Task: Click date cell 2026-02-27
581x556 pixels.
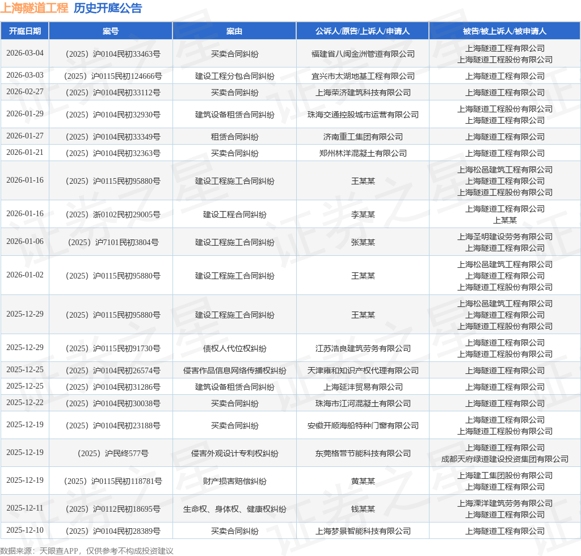Action: [x=25, y=91]
